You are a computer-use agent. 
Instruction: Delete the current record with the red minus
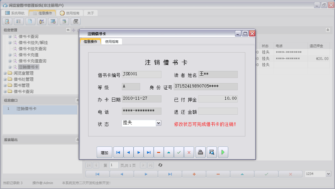click(x=159, y=152)
